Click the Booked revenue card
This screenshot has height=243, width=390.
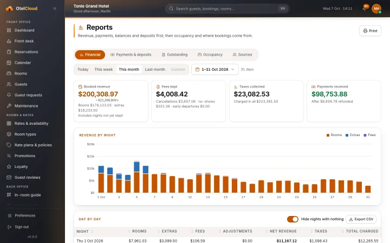(x=111, y=101)
